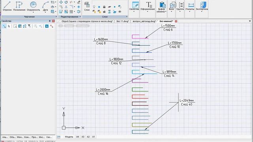This screenshot has width=253, height=142.
Task: Click the Eraser tool in Редактирование
Action: pos(79,2)
